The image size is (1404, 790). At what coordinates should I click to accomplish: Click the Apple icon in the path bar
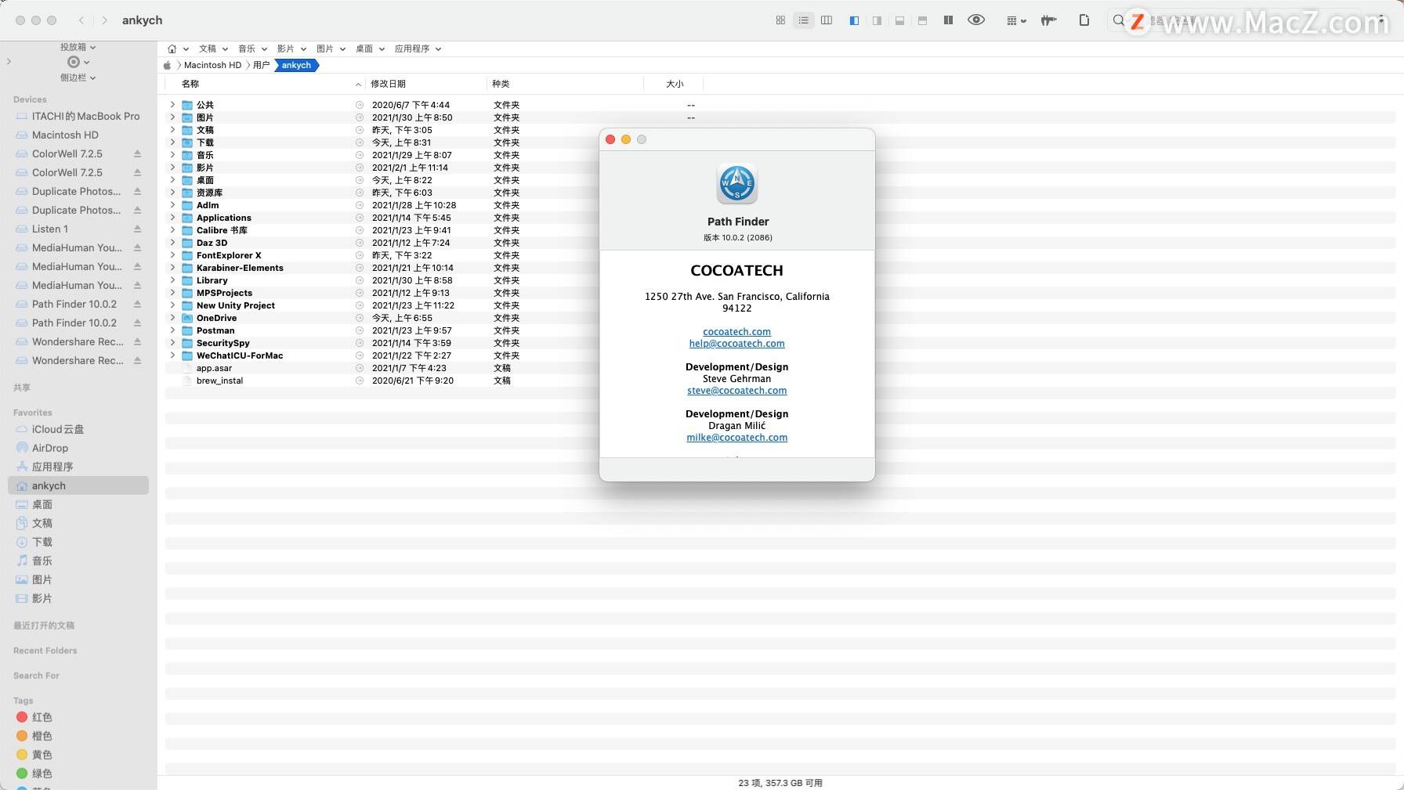click(167, 65)
